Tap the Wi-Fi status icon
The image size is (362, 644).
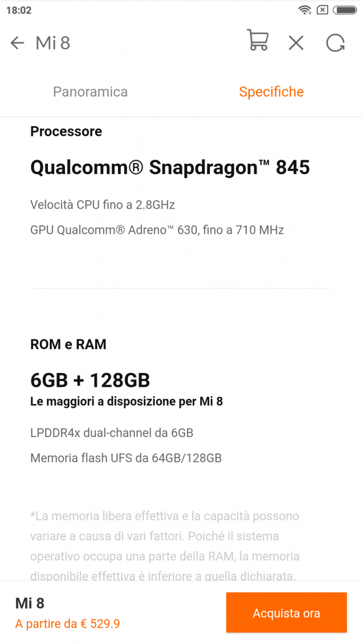click(305, 10)
